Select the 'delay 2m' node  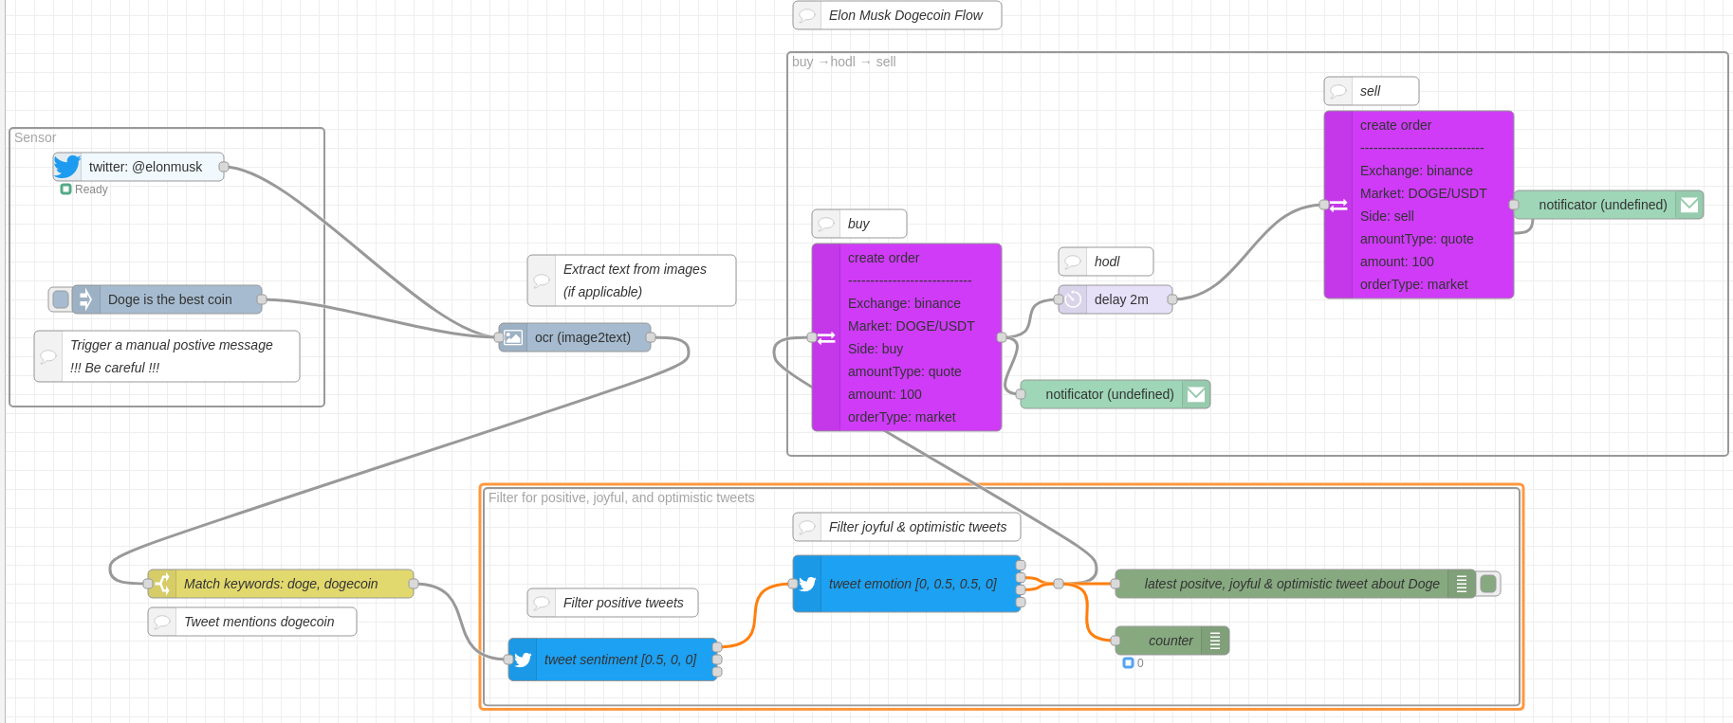[1115, 299]
